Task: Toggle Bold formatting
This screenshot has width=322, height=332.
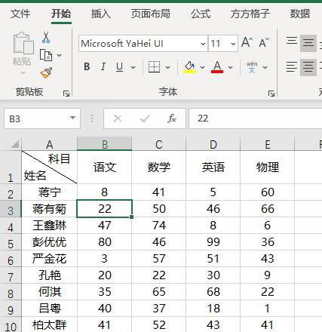Action: pos(87,67)
